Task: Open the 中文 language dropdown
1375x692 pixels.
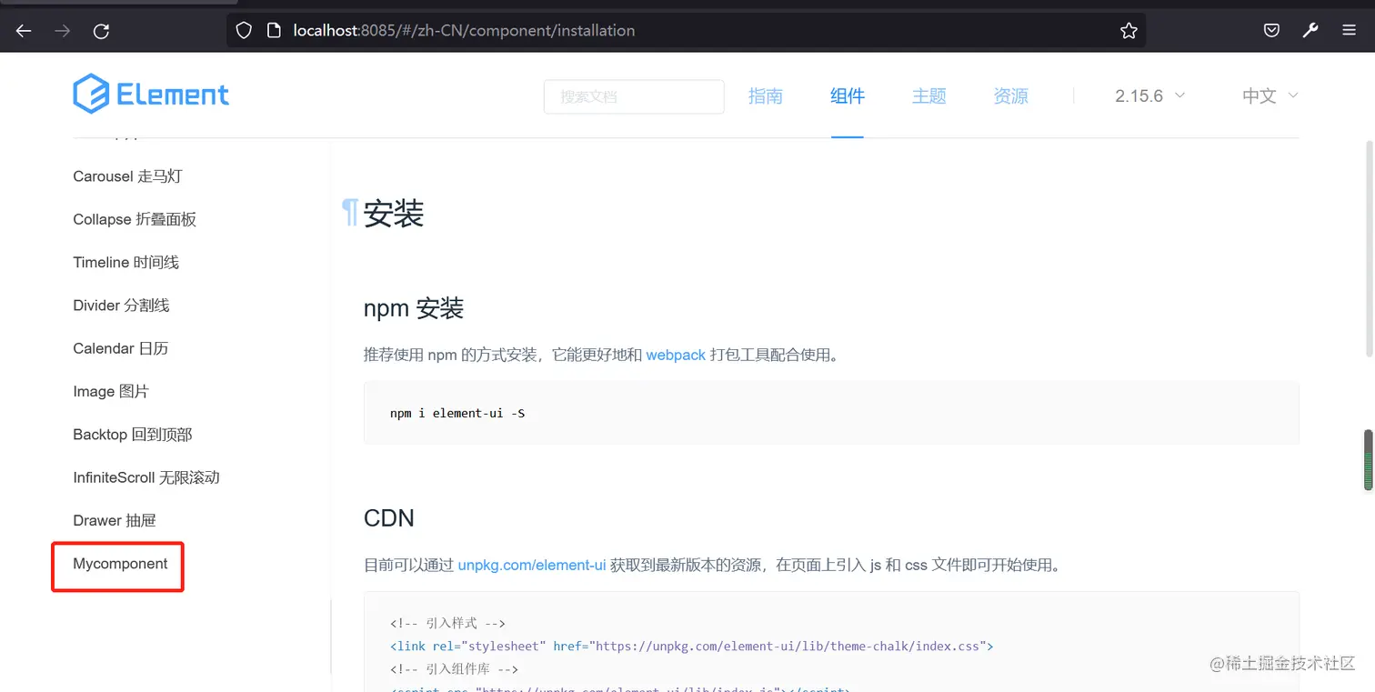Action: [x=1270, y=96]
